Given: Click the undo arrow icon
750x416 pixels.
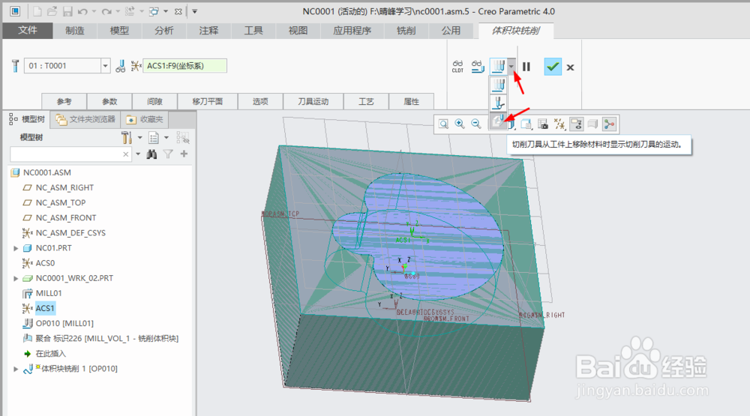Looking at the screenshot, I should tap(82, 11).
